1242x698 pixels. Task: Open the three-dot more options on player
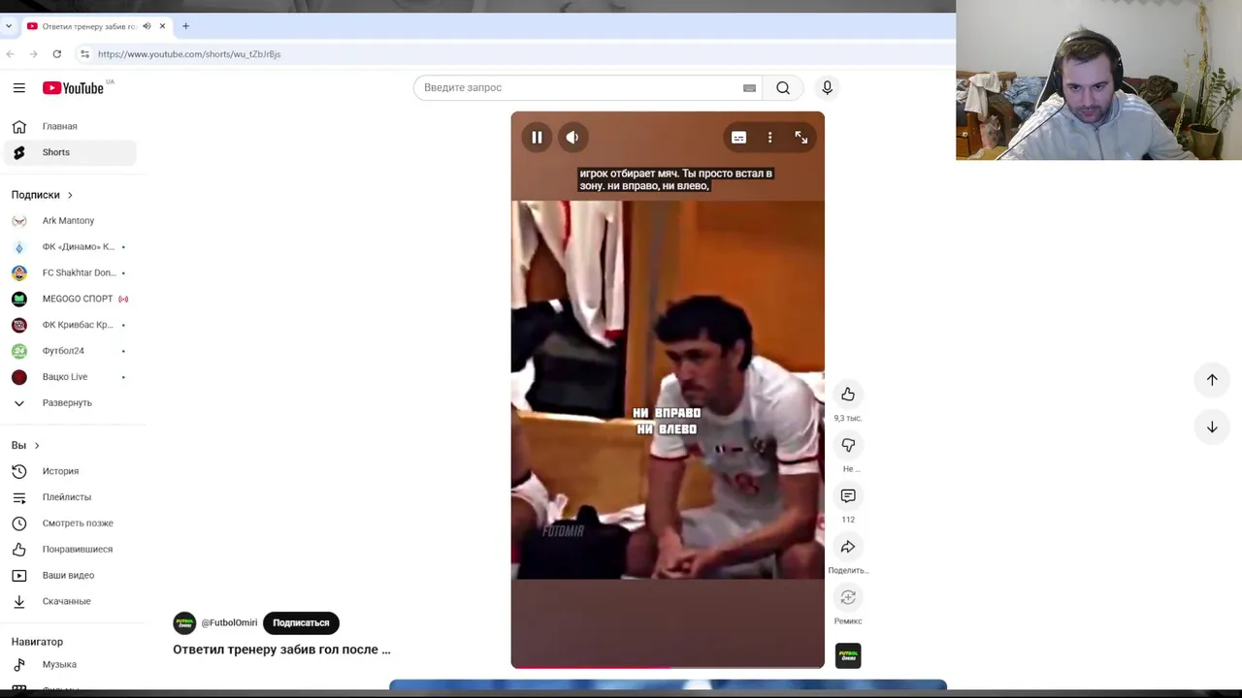769,138
